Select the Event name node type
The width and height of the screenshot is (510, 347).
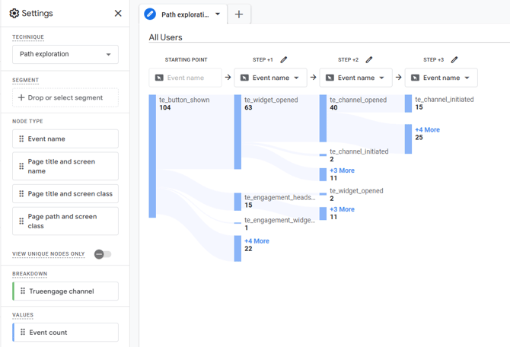point(65,138)
